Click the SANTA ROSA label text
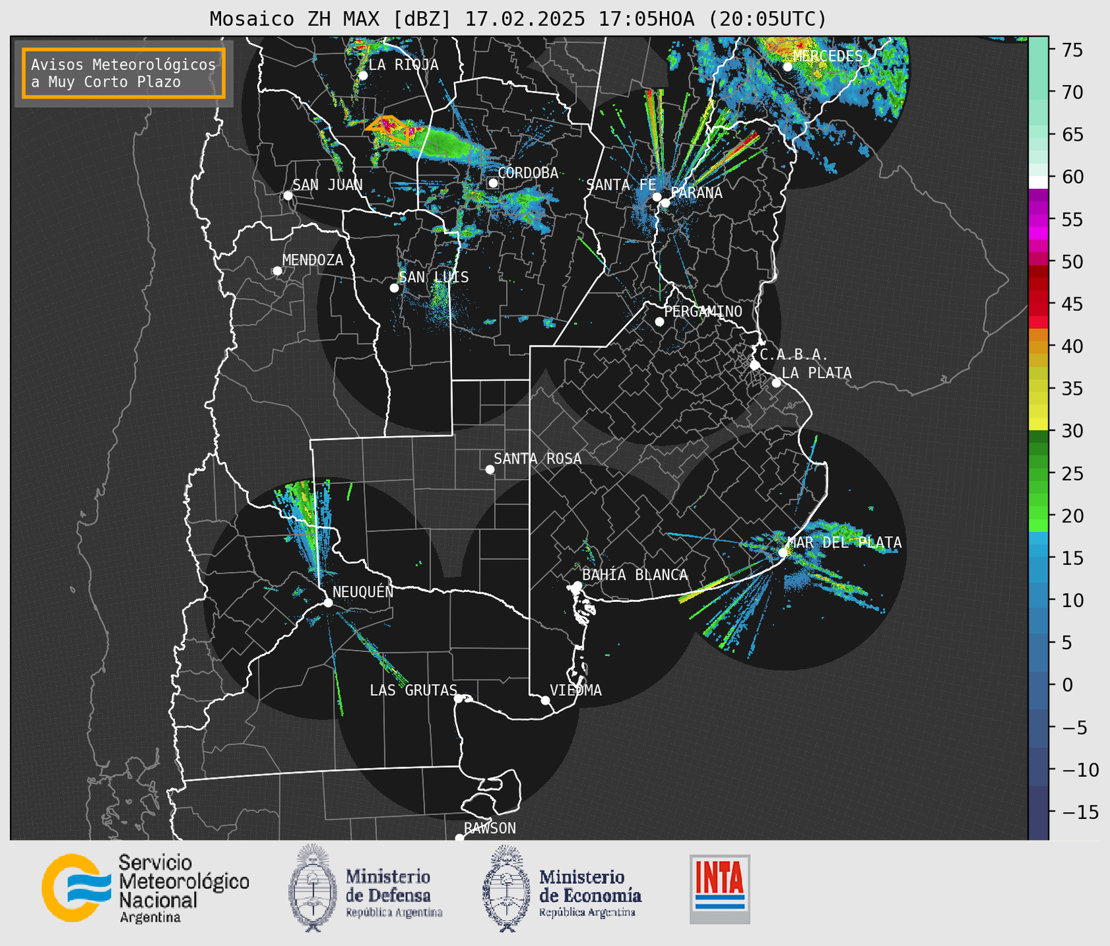The image size is (1110, 946). click(x=538, y=459)
